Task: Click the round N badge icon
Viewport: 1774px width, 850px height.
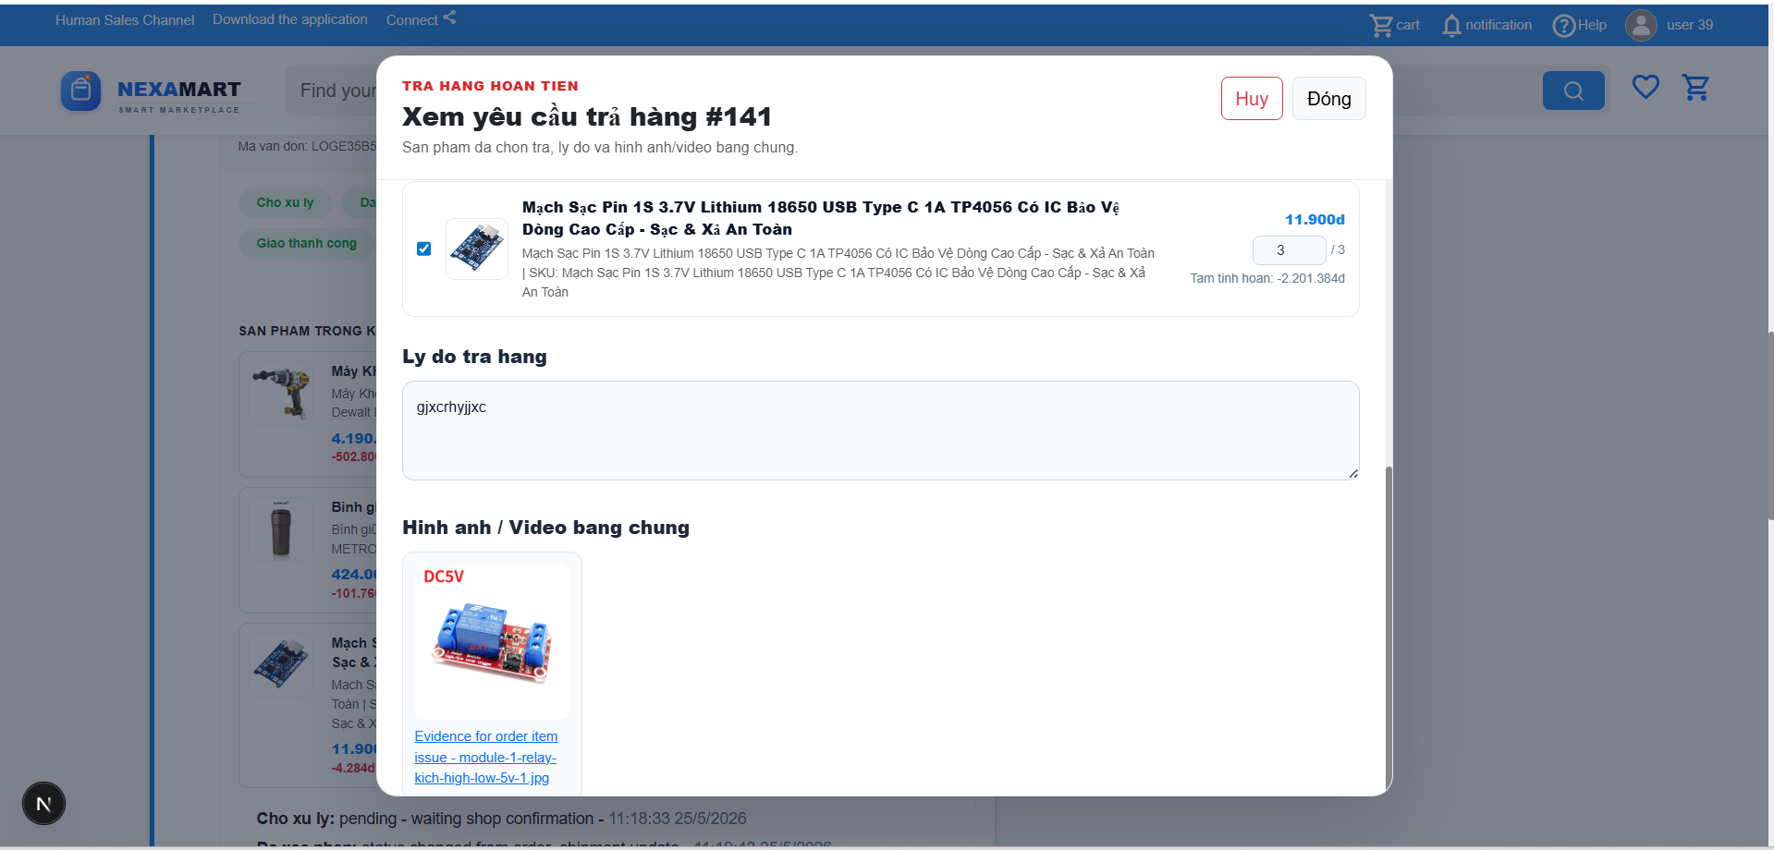Action: 43,804
